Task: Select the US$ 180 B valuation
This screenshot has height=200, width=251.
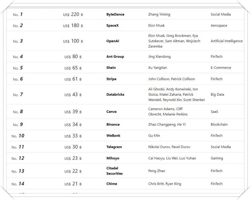Action: [73, 25]
